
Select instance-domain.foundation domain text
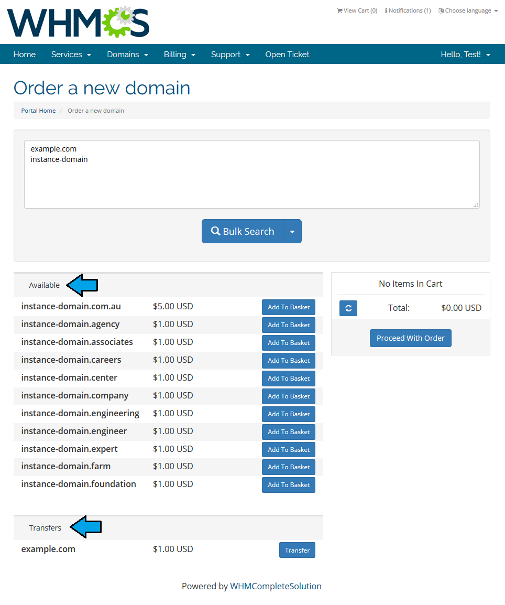point(79,484)
